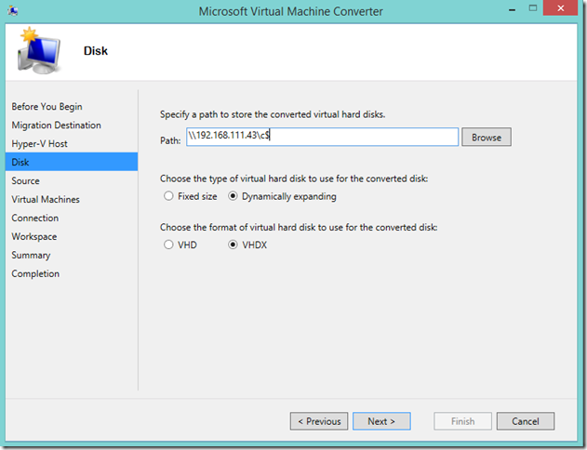This screenshot has height=450, width=587.
Task: Jump to the Connection step
Action: (34, 218)
